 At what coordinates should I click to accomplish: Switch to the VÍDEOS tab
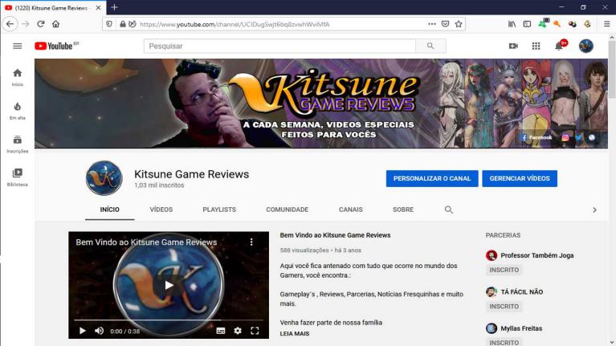click(x=161, y=210)
